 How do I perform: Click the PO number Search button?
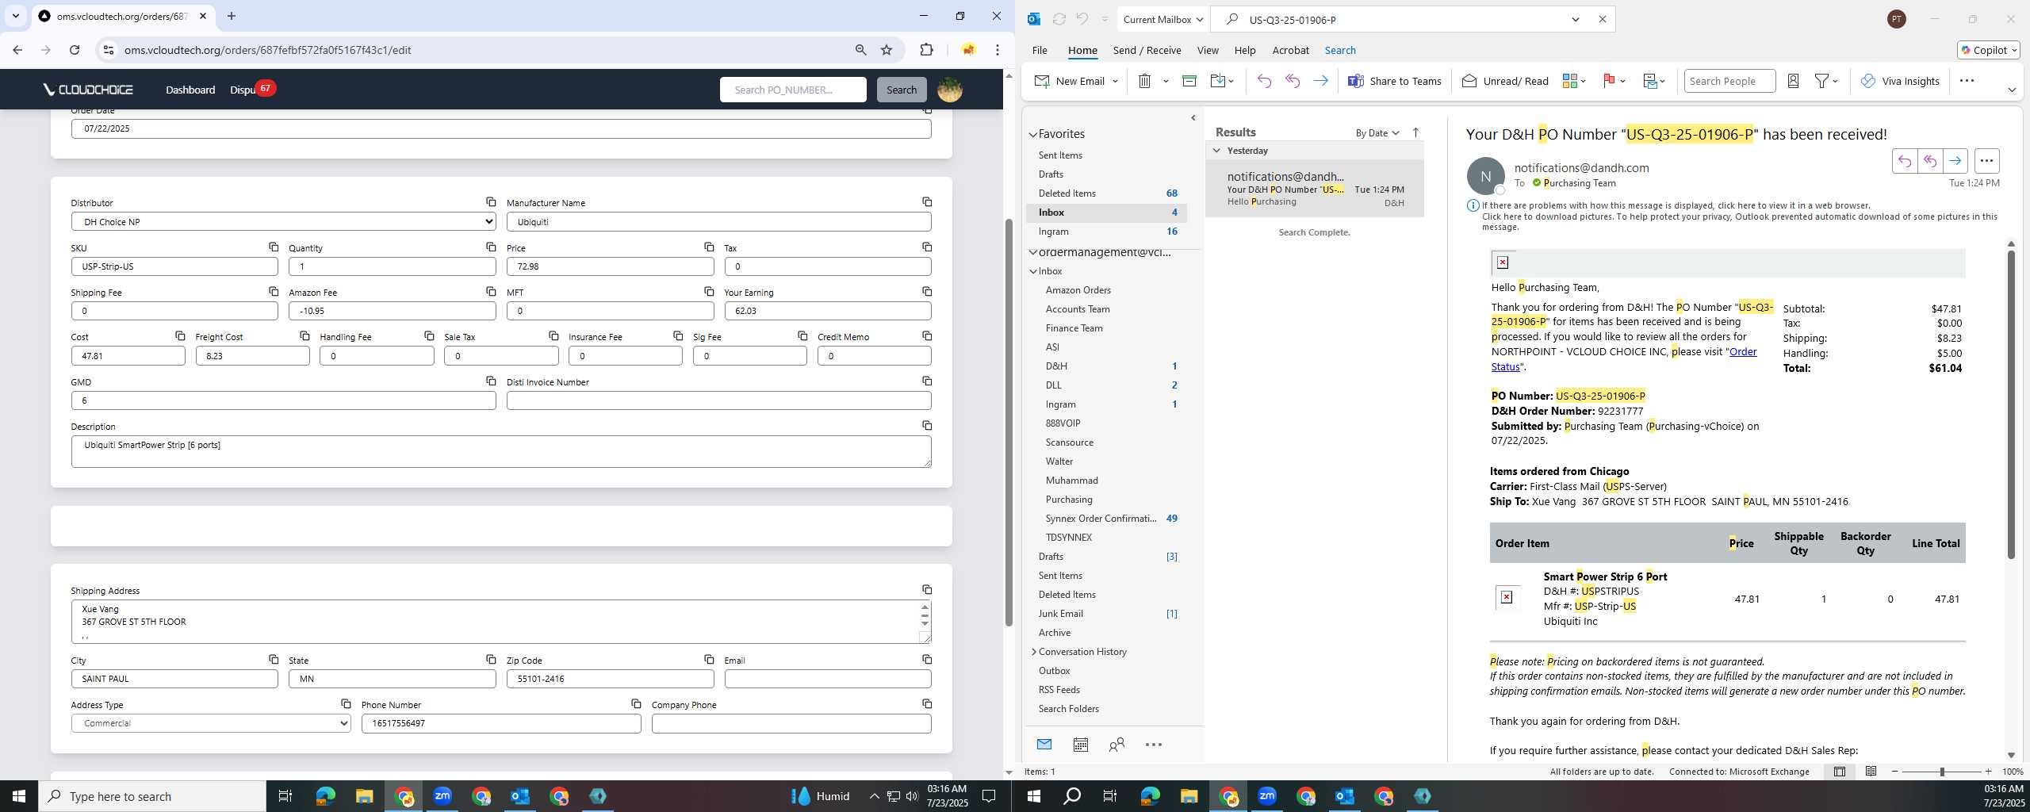(902, 90)
